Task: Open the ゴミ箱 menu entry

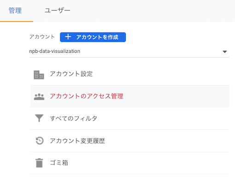Action: pyautogui.click(x=59, y=163)
